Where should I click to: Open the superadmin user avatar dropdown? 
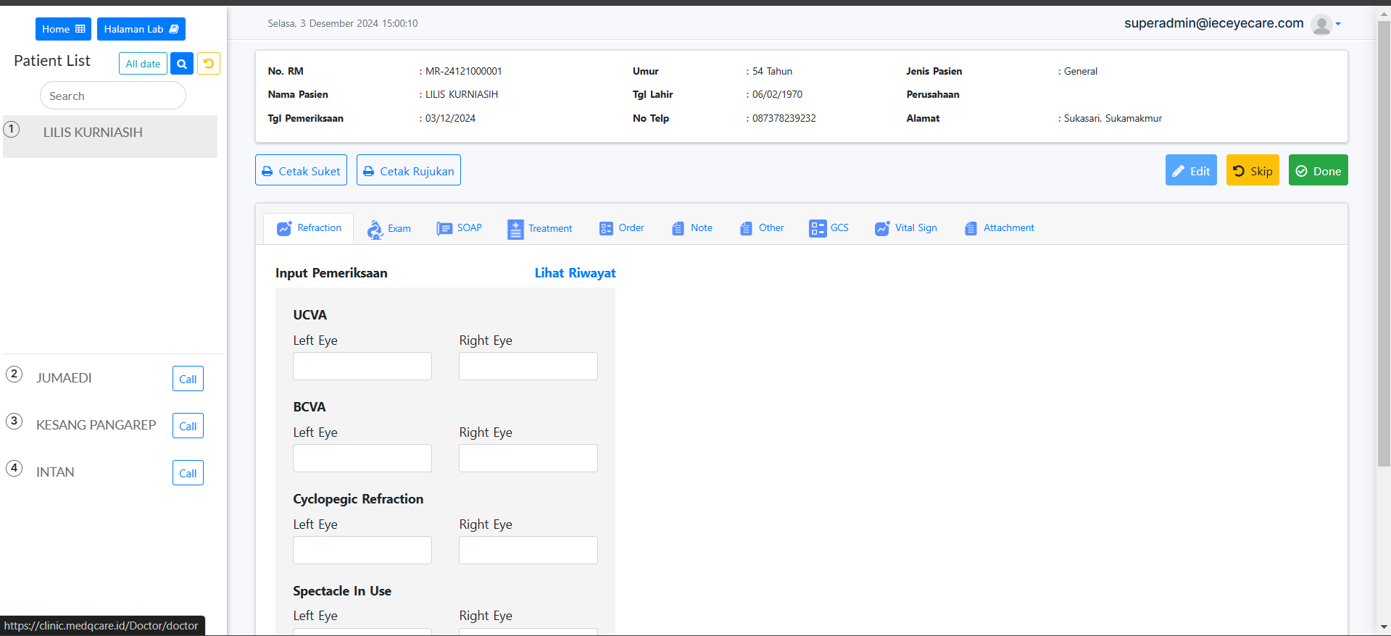[1325, 25]
